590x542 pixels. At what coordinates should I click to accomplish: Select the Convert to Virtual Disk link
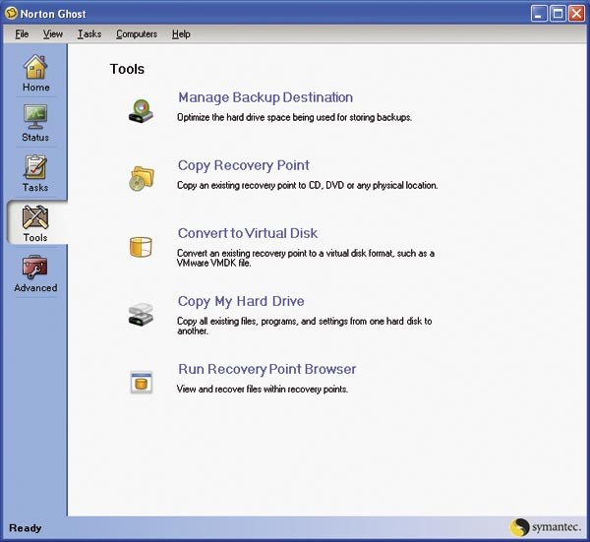point(248,233)
